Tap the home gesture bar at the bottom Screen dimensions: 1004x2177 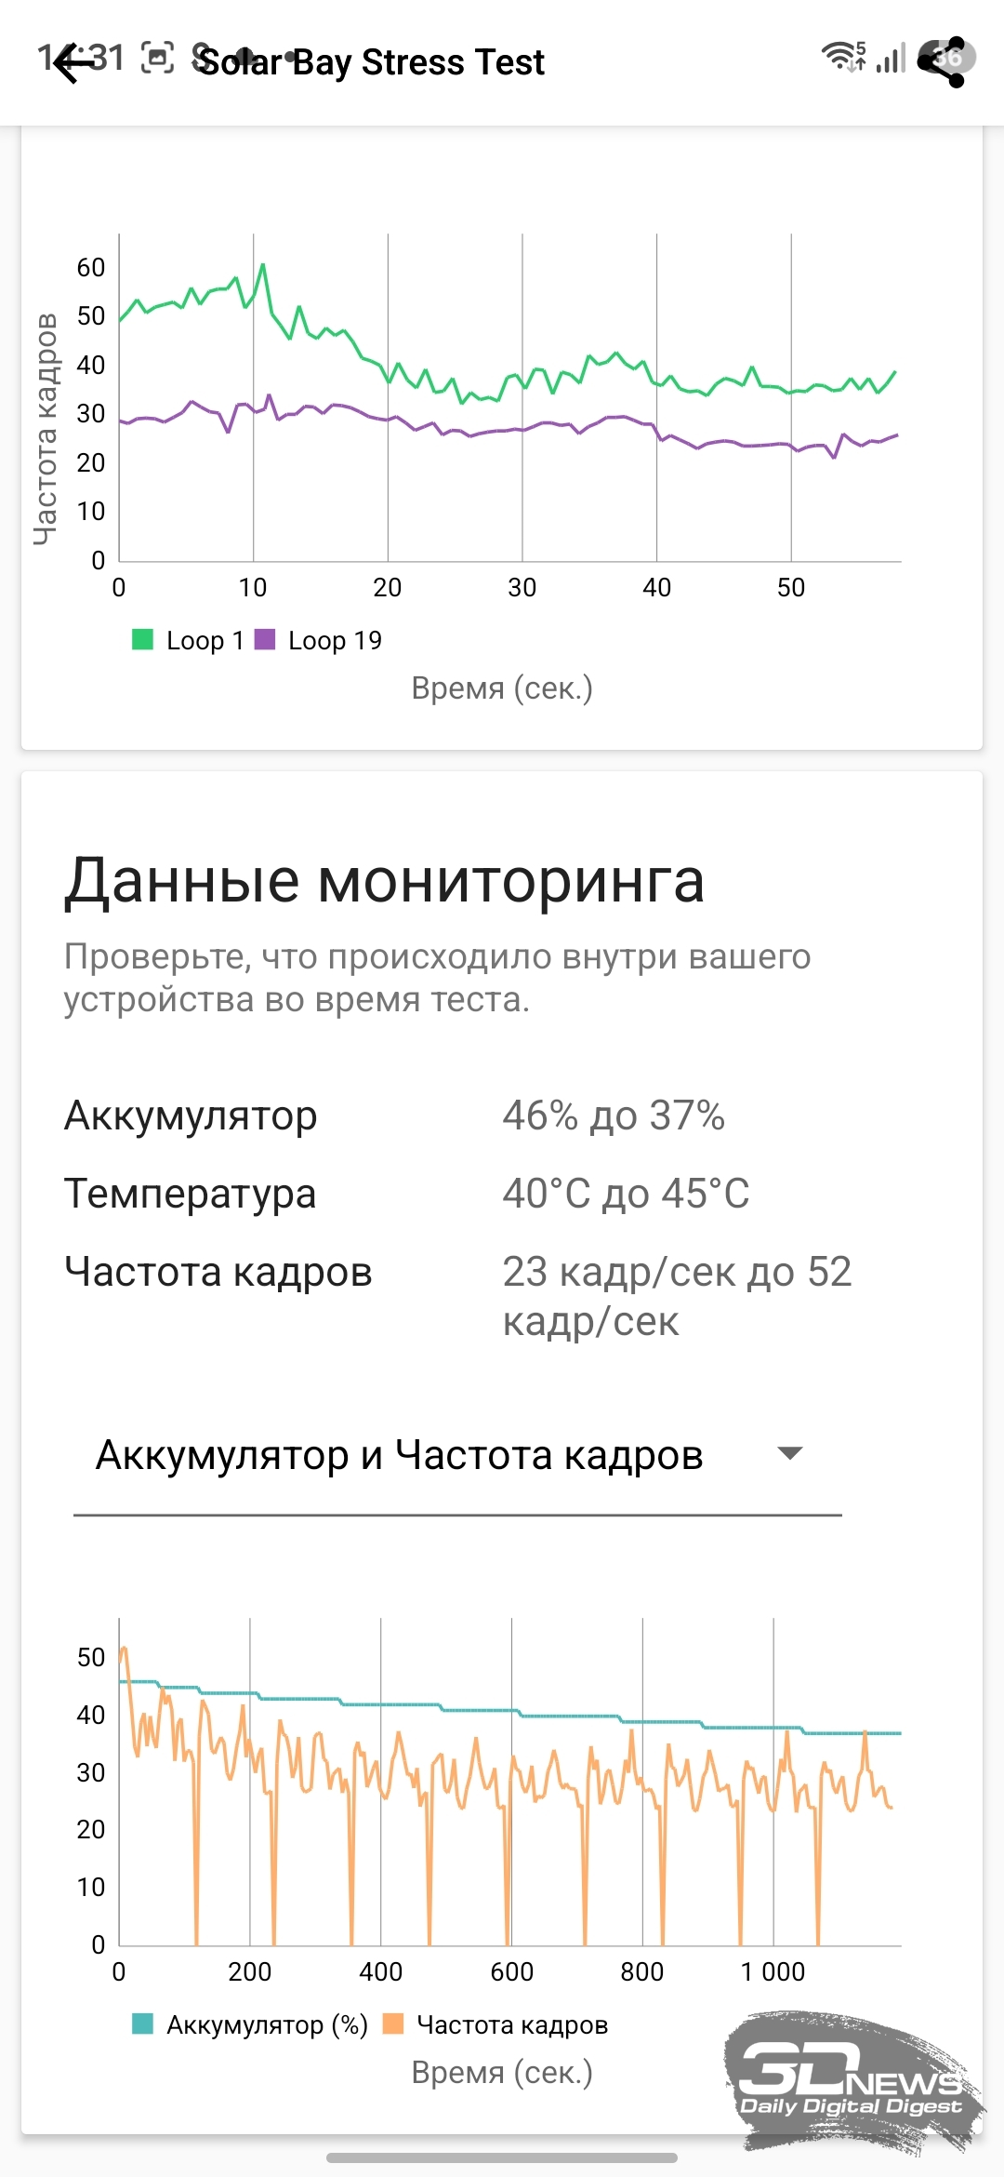(502, 2157)
